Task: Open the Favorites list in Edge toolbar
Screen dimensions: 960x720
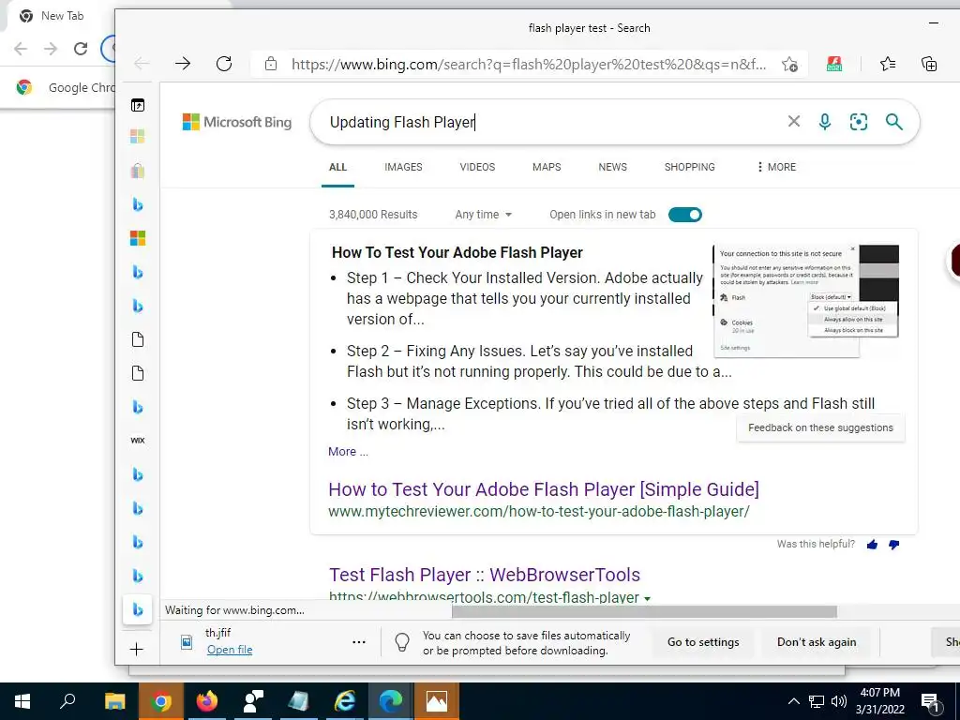Action: pyautogui.click(x=888, y=64)
